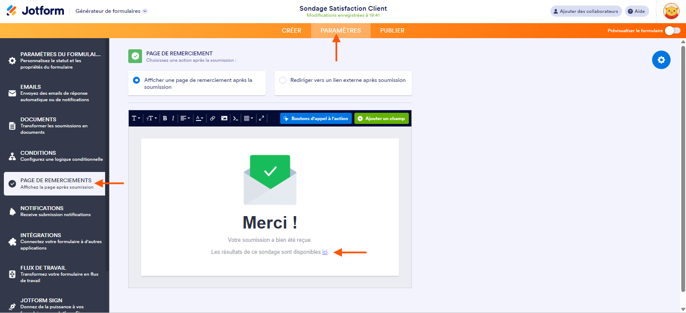Click the gear icon beside Paramètres du formulaire
This screenshot has width=686, height=313.
click(12, 61)
